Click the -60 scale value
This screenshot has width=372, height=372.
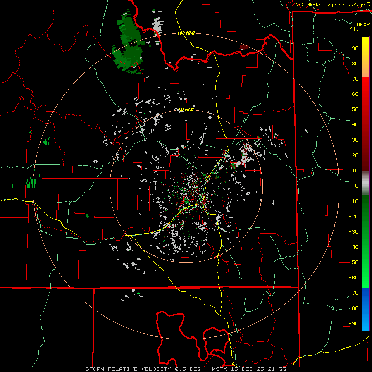click(x=353, y=278)
